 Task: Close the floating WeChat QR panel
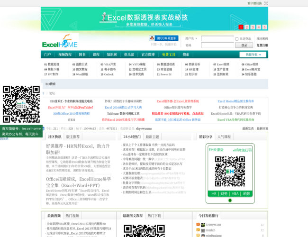pyautogui.click(x=4, y=139)
